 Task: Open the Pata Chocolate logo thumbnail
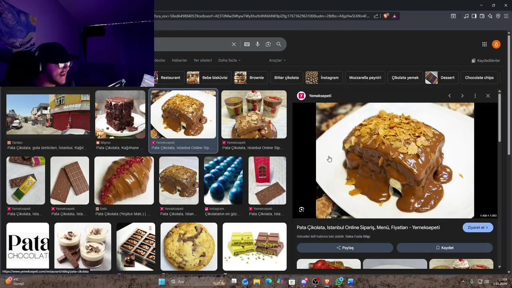pyautogui.click(x=28, y=246)
